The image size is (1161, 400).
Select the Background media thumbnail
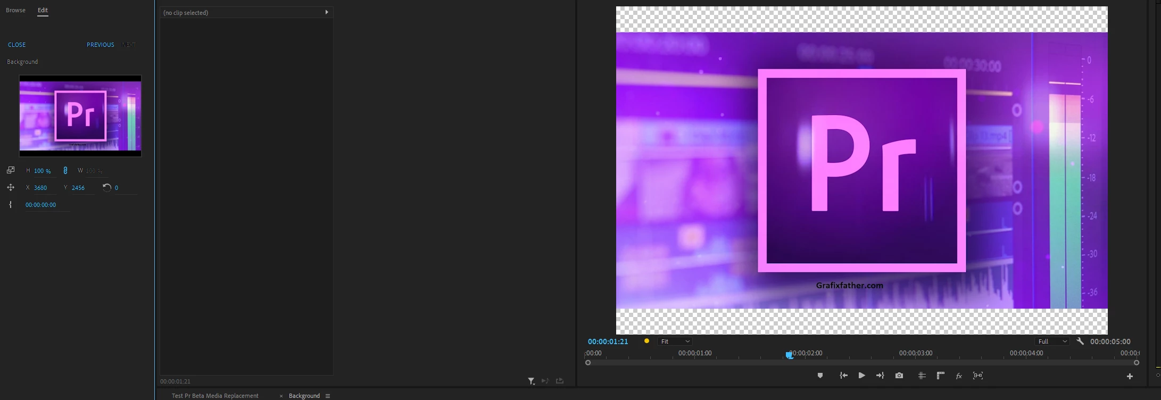click(x=80, y=116)
